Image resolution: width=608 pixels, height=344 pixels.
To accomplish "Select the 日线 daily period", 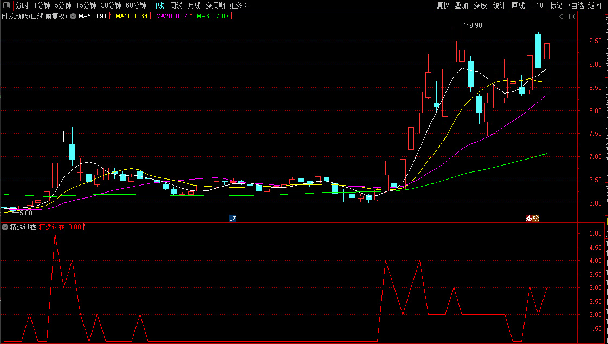I will 158,5.
